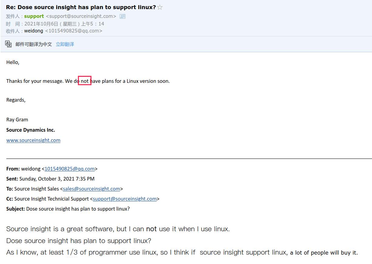372x264 pixels.
Task: Click the red-boxed word "not"
Action: click(x=85, y=81)
